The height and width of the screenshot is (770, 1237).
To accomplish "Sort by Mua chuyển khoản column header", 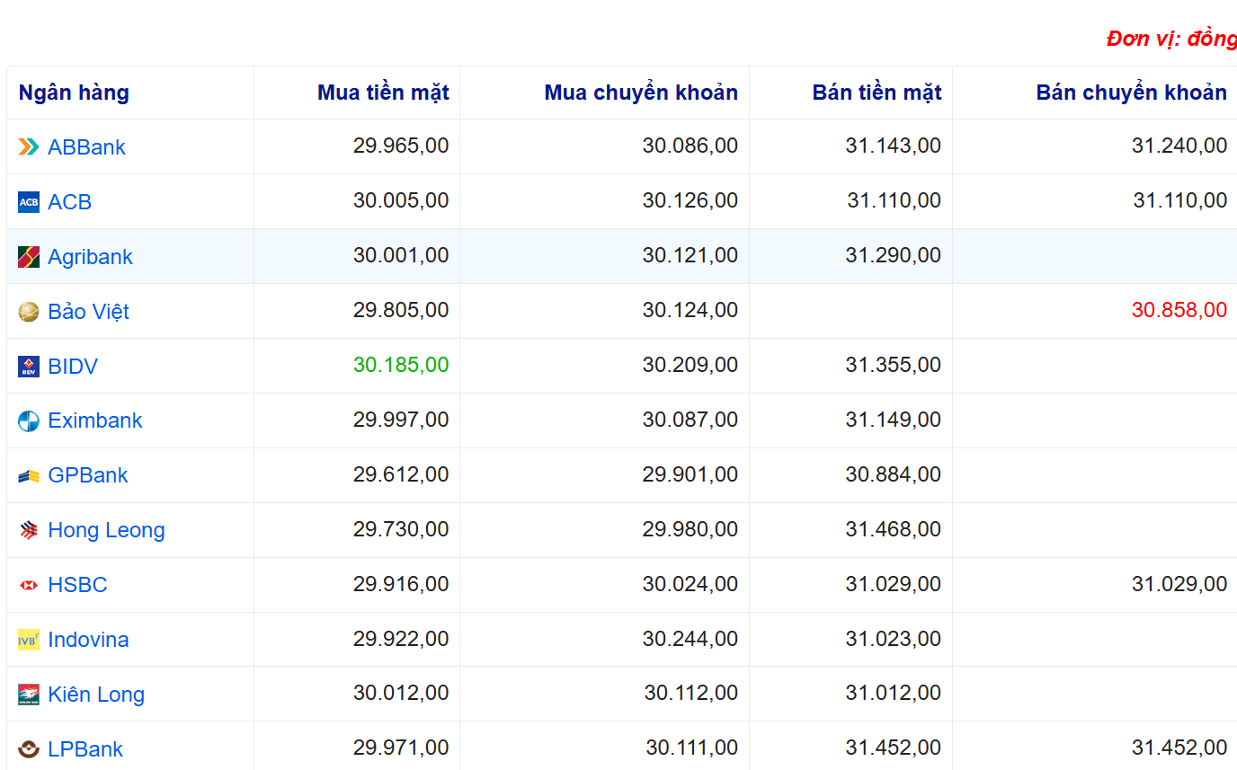I will 641,93.
